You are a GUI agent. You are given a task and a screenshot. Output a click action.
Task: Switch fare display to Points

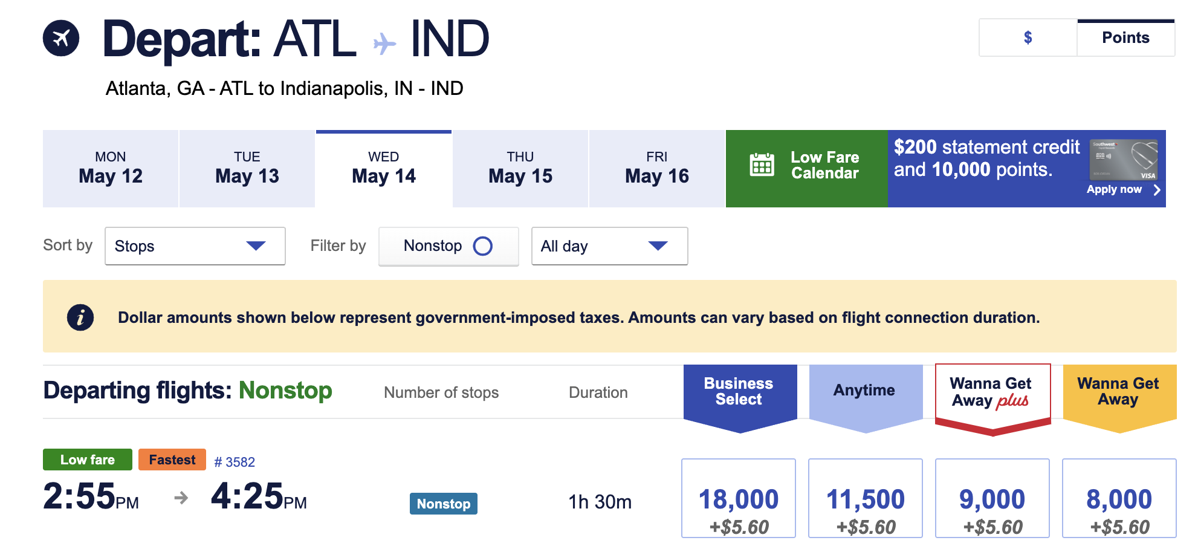pyautogui.click(x=1125, y=38)
